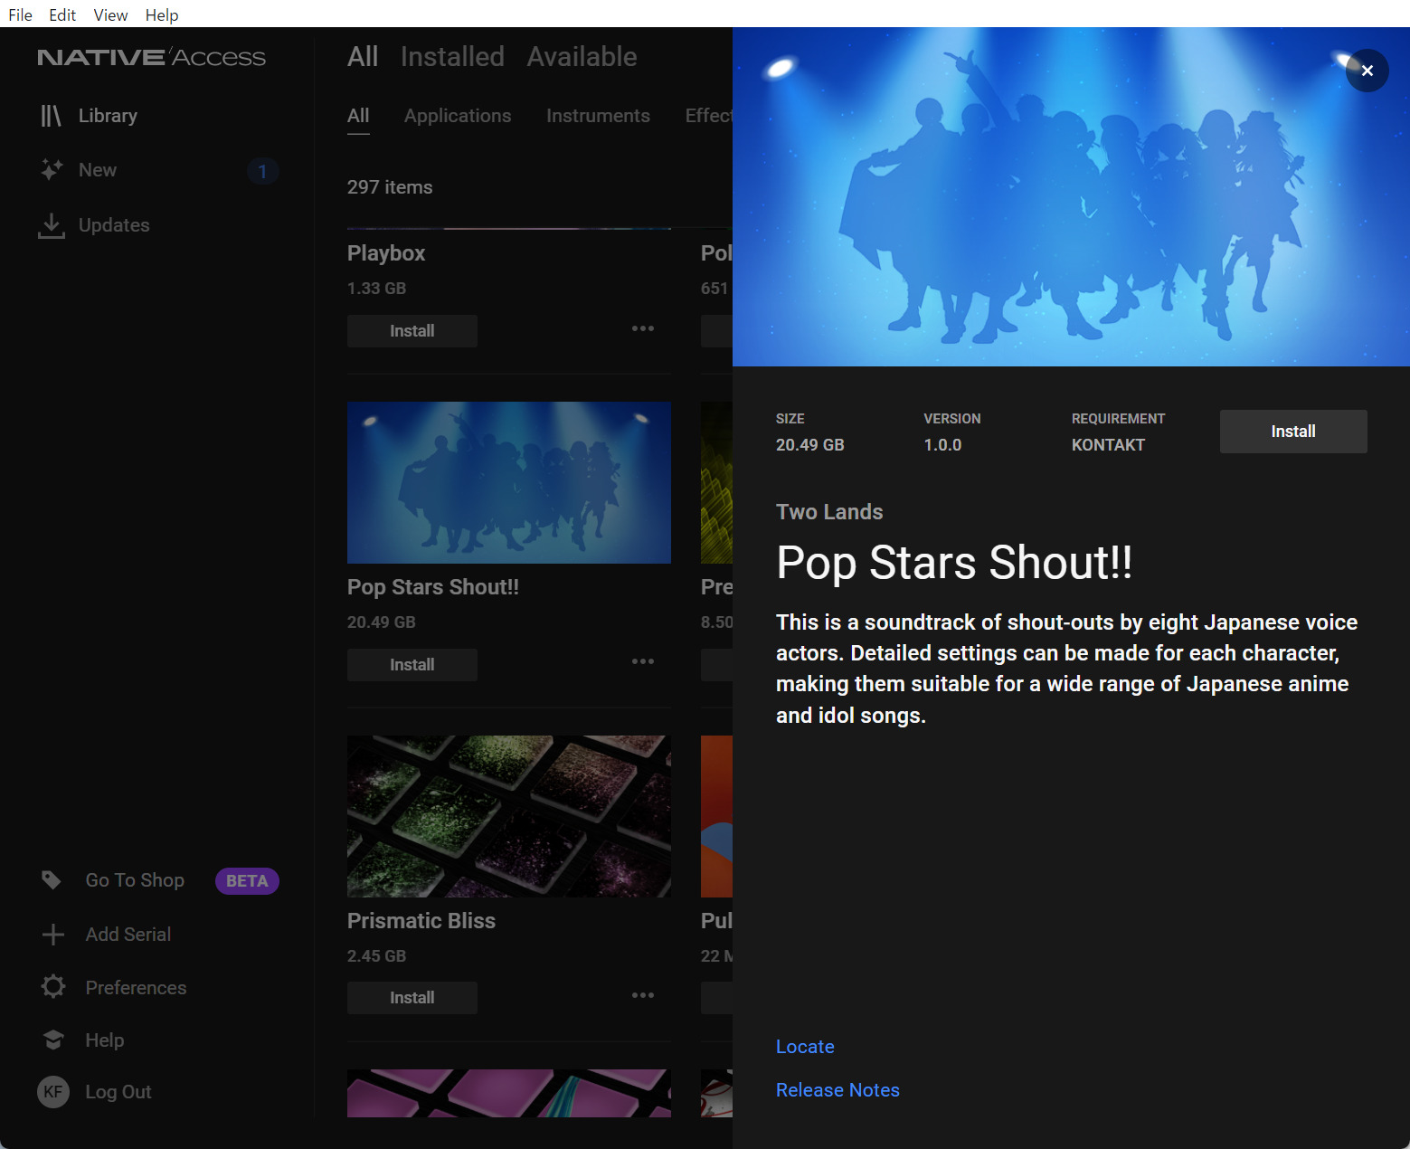This screenshot has width=1410, height=1149.
Task: Switch to the Available tab
Action: coord(582,57)
